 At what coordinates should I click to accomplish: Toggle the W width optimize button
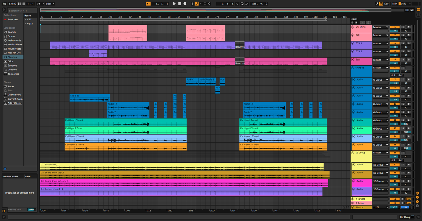tap(411, 10)
